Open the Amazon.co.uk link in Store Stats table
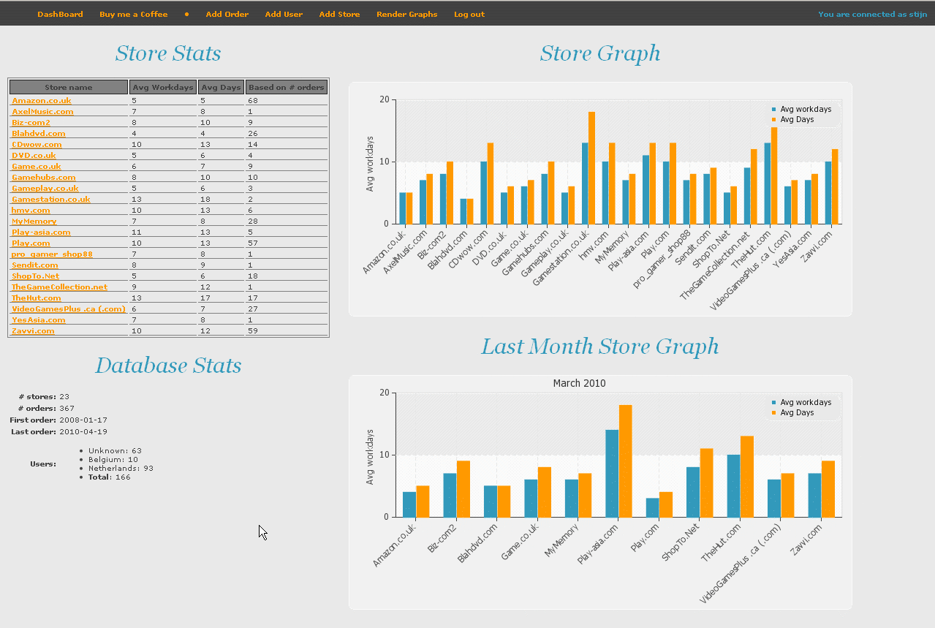The image size is (935, 628). (x=42, y=100)
